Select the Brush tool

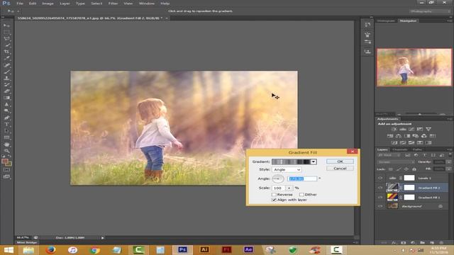coord(6,72)
